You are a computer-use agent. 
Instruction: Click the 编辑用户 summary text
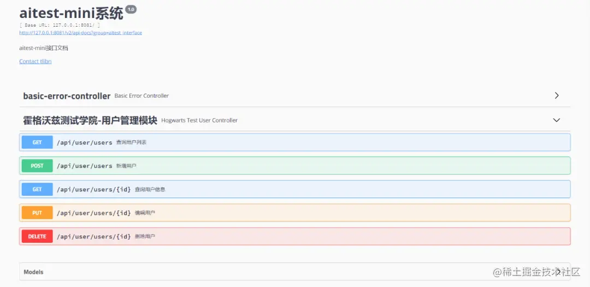(145, 213)
